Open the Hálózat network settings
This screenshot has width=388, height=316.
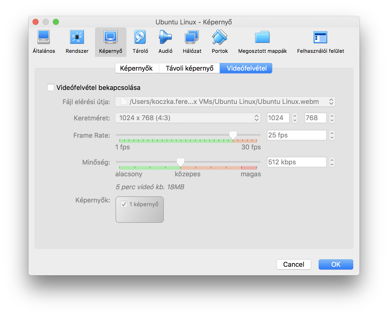click(x=192, y=42)
